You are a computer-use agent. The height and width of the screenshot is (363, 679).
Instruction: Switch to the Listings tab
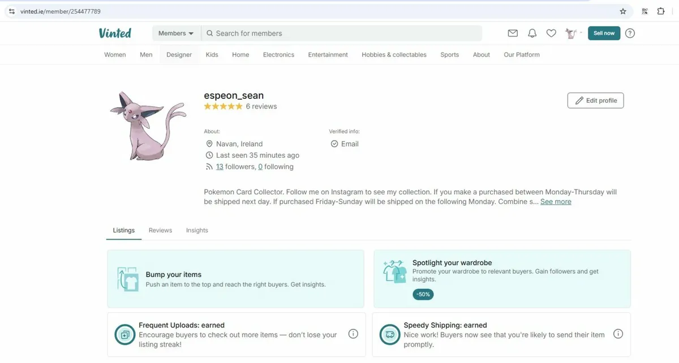[x=124, y=231]
